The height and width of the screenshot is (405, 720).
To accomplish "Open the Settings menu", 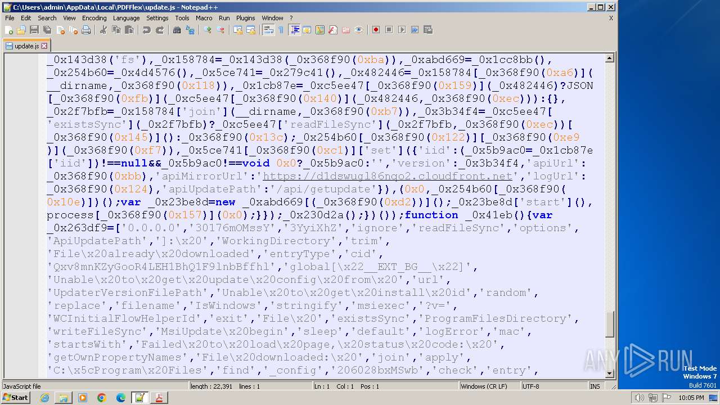I will pyautogui.click(x=157, y=18).
